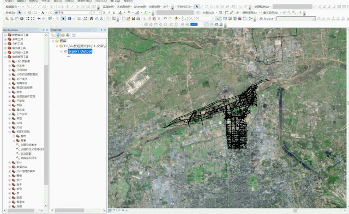Image resolution: width=349 pixels, height=214 pixels.
Task: Select the Export_Output layer name
Action: [x=80, y=51]
